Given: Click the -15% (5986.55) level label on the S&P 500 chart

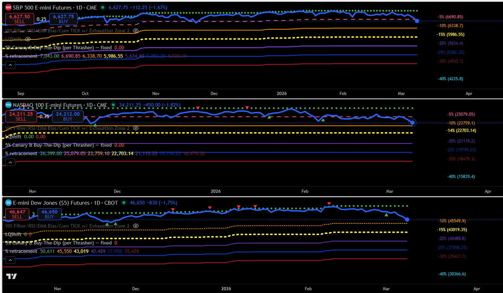Looking at the screenshot, I should [451, 34].
